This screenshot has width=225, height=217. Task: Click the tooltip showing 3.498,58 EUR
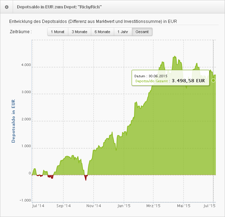point(169,78)
